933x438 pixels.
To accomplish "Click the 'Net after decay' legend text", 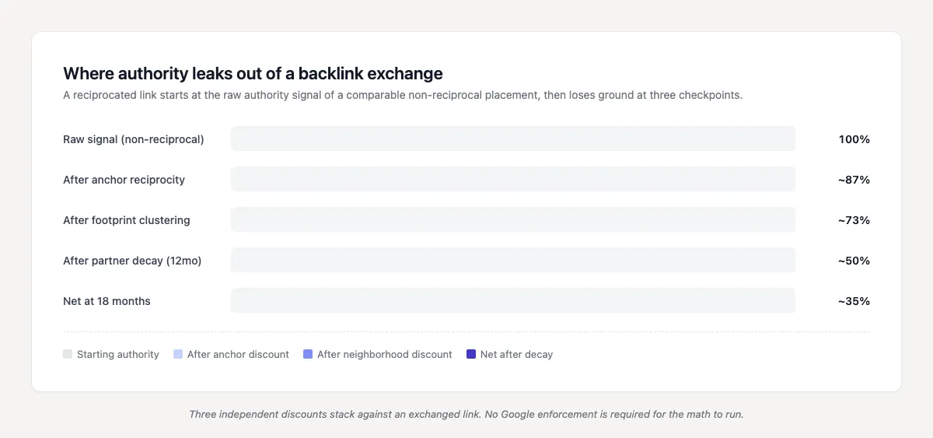I will 516,354.
